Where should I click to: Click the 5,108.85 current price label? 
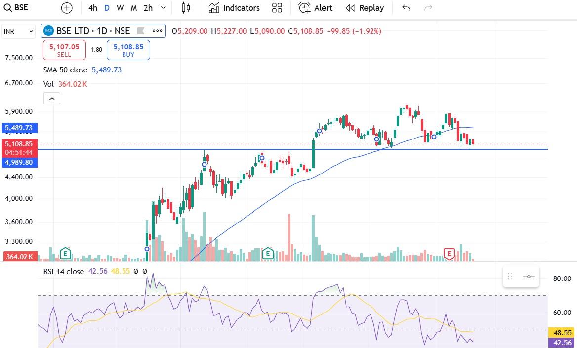point(19,148)
